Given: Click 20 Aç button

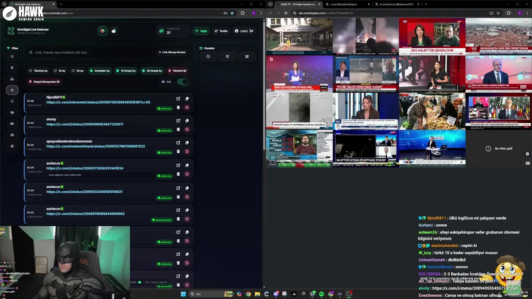Looking at the screenshot, I should tap(77, 71).
